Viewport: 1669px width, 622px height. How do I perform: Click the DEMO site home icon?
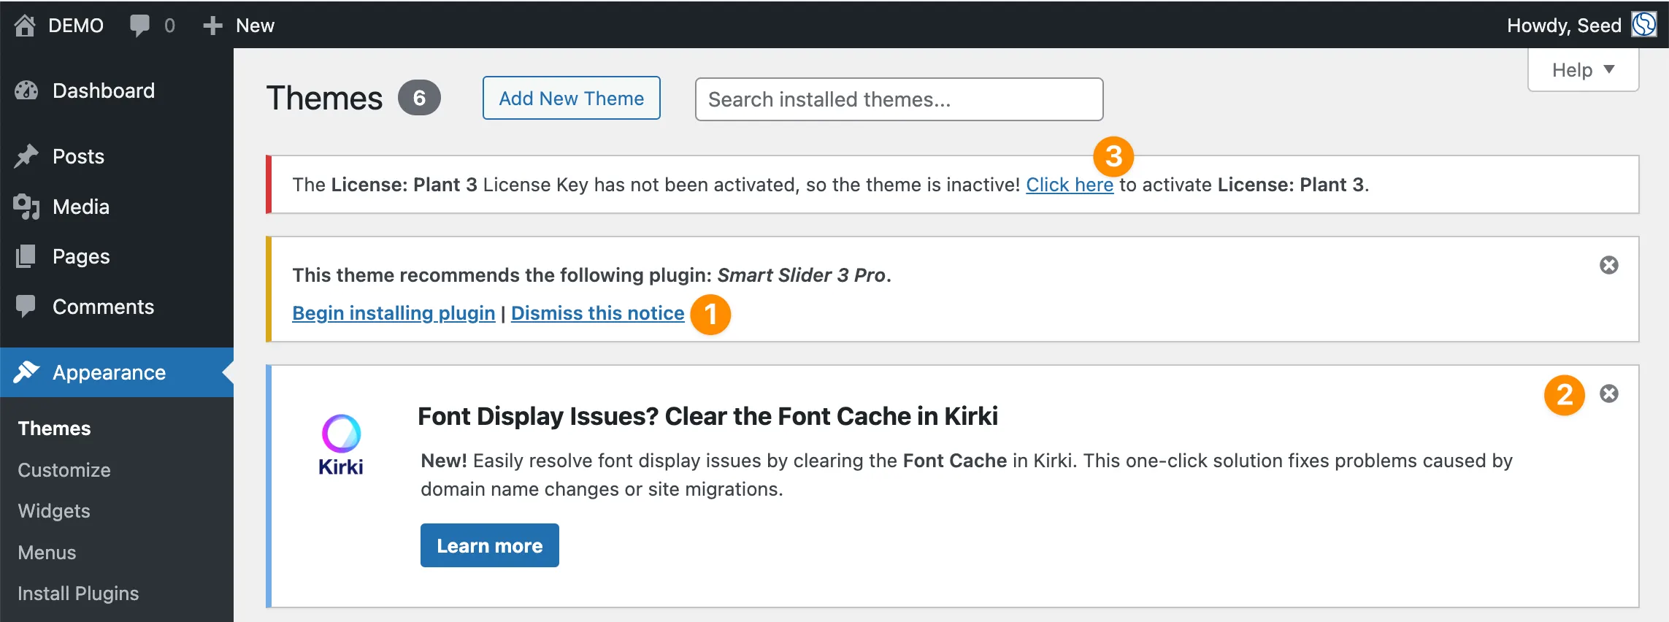(25, 26)
